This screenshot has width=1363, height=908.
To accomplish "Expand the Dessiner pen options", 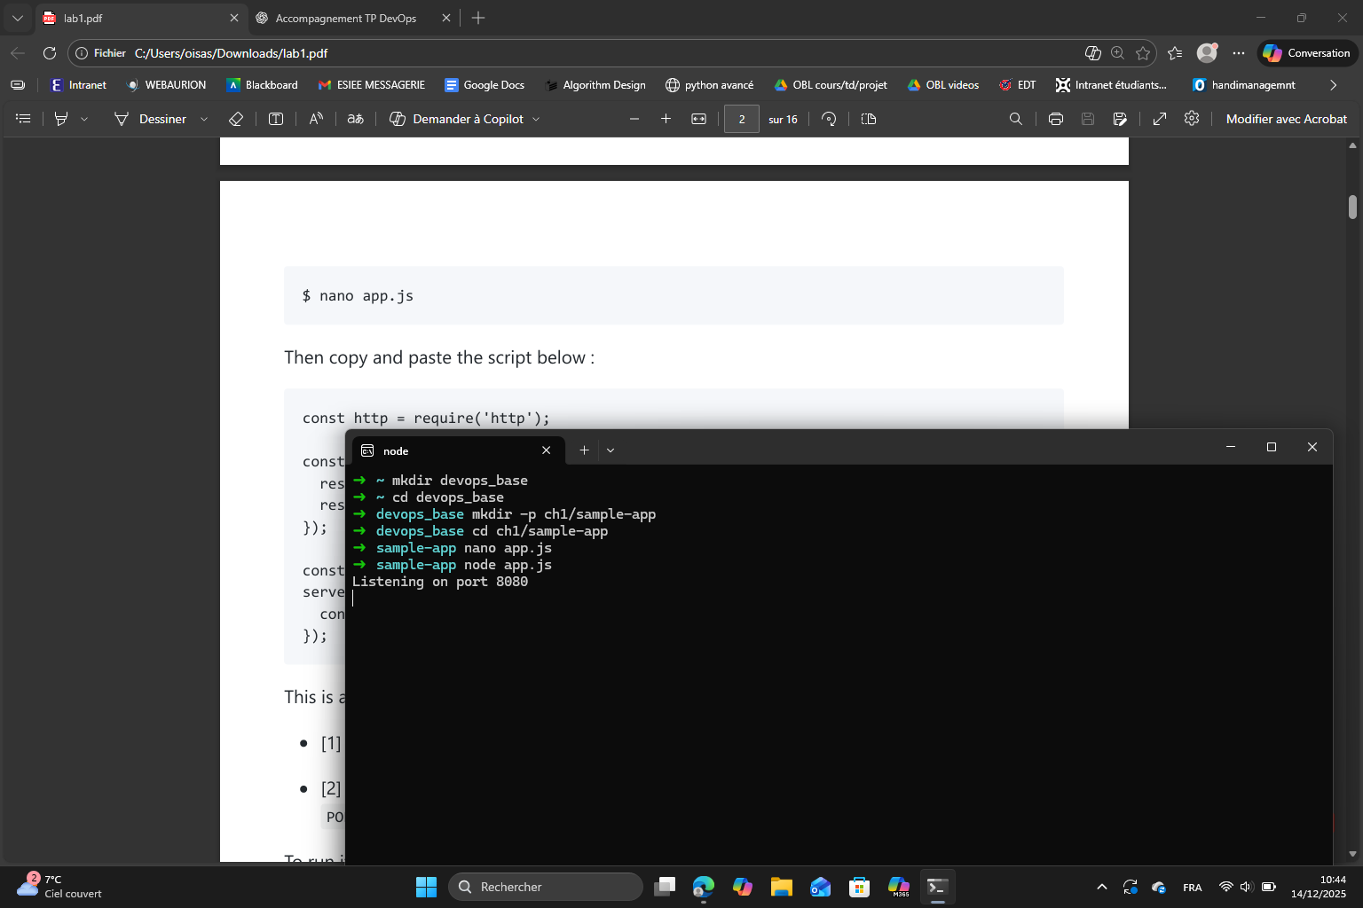I will pyautogui.click(x=204, y=118).
